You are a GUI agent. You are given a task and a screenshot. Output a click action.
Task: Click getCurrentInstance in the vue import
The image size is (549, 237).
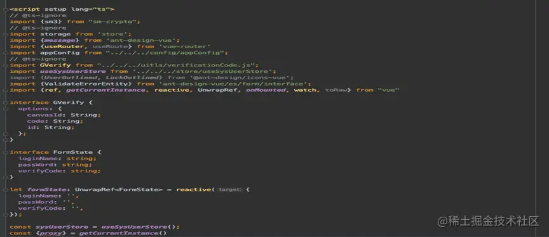105,90
